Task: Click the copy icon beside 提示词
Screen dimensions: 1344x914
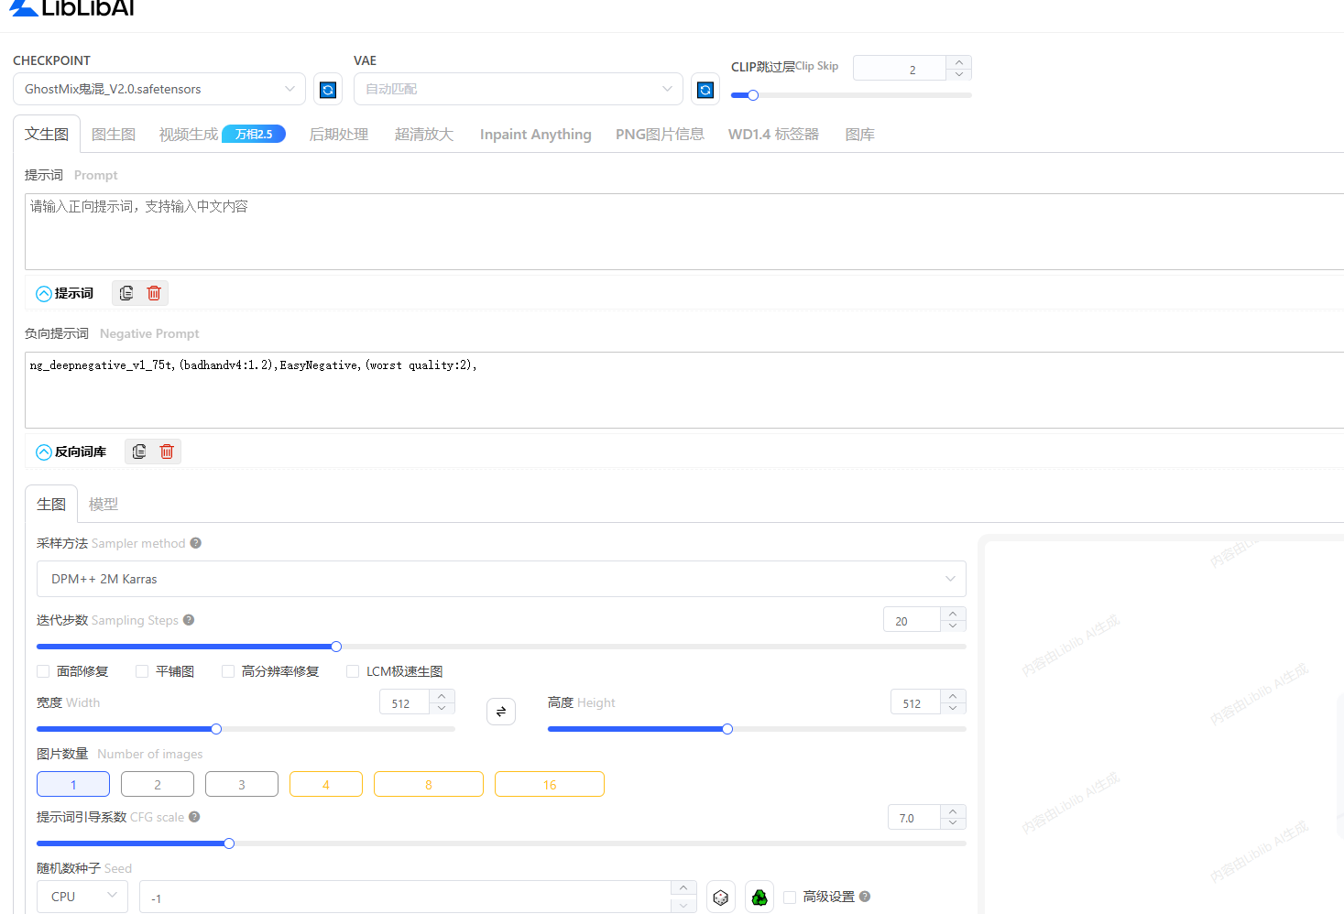Action: coord(126,293)
